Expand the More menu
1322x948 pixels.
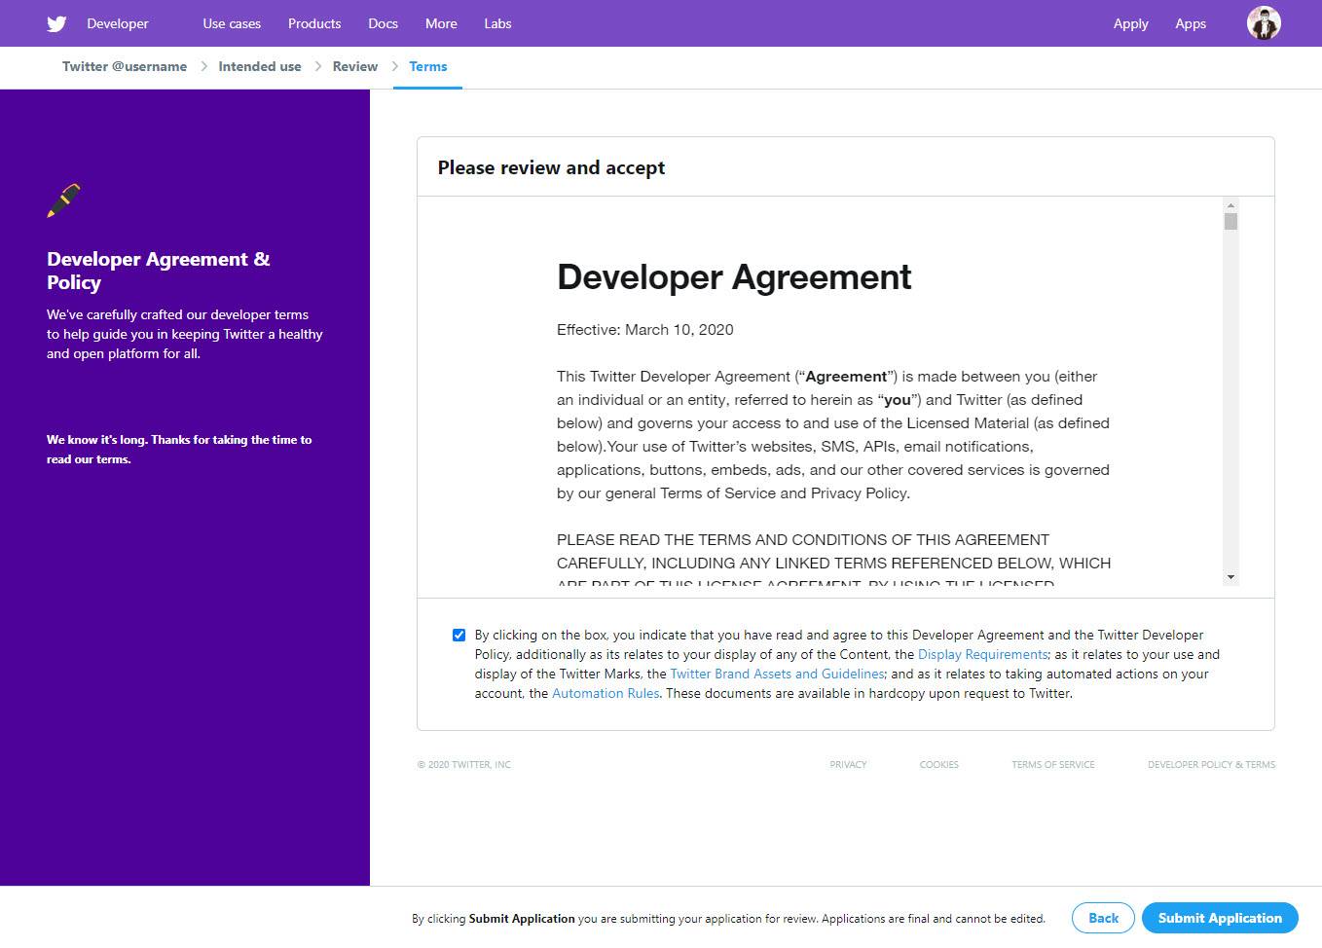441,23
